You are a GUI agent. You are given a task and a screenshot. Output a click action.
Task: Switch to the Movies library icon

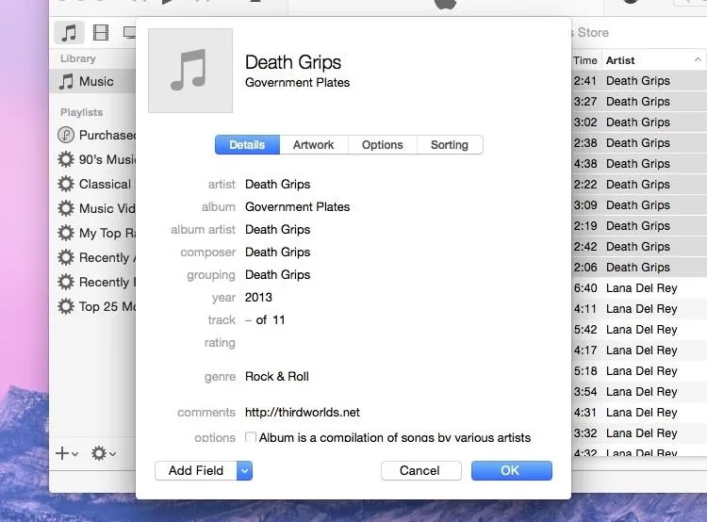pos(101,32)
